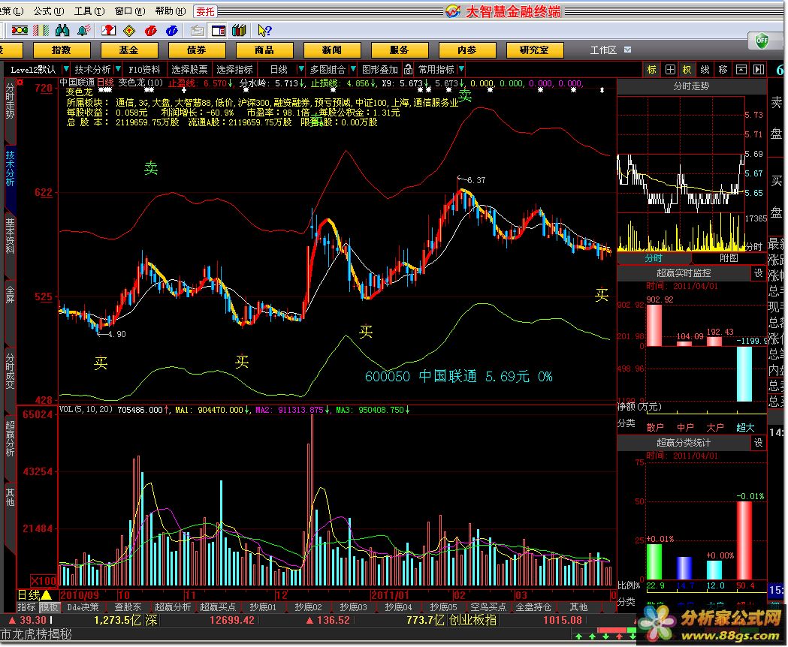788x647 pixels.
Task: Expand the 常用指标 dropdown arrow
Action: 461,69
